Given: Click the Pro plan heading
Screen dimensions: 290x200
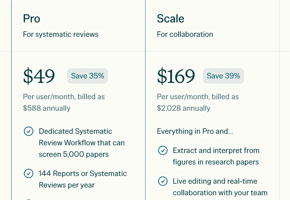Looking at the screenshot, I should pyautogui.click(x=31, y=19).
